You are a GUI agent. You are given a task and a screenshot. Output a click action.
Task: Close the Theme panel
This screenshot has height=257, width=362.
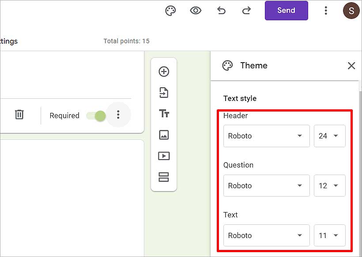click(351, 66)
